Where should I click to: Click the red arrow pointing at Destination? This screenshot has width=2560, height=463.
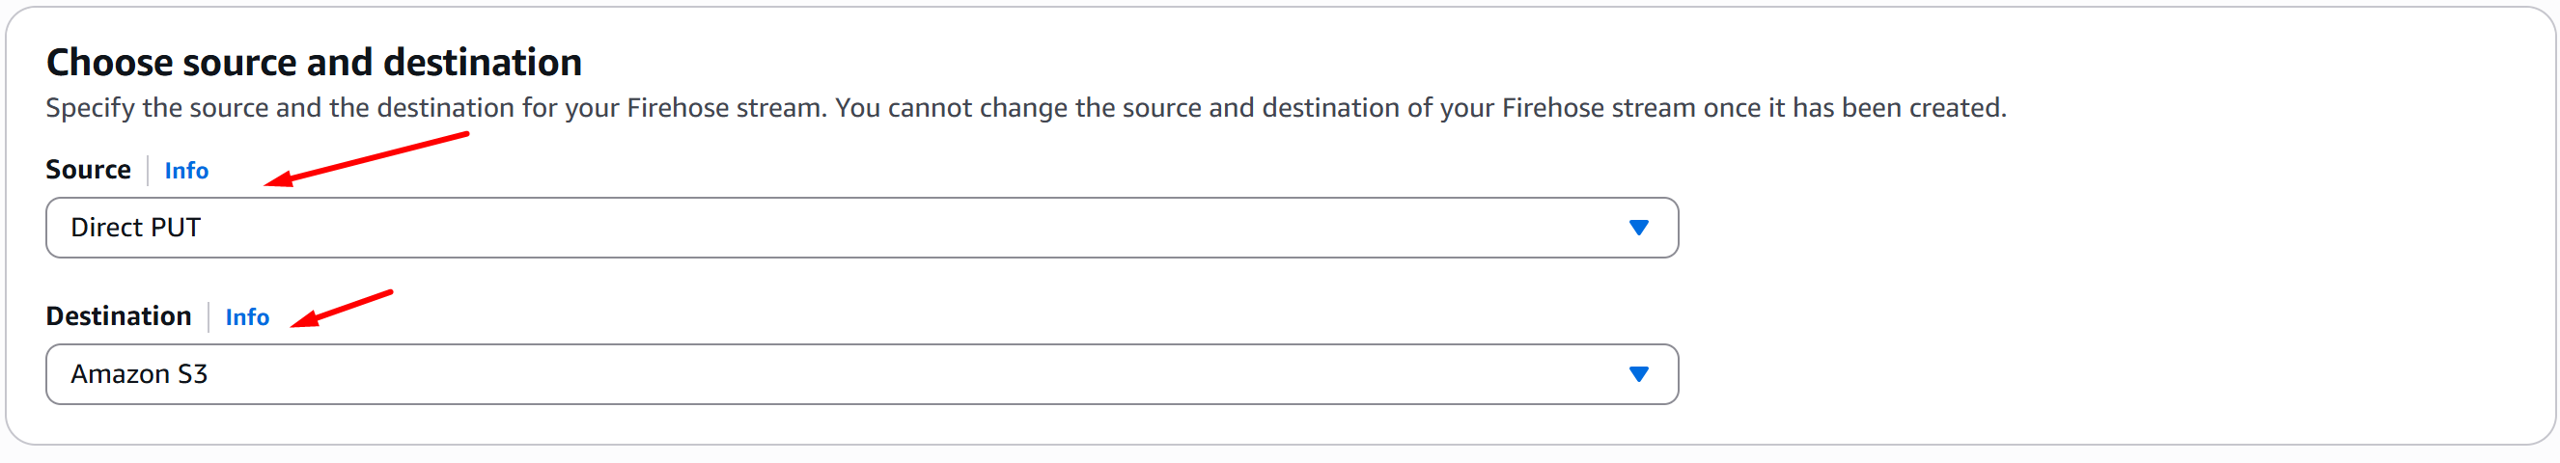click(341, 309)
